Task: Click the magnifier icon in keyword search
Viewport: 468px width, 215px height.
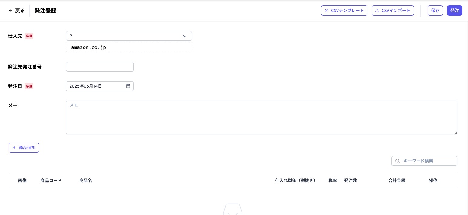Action: pyautogui.click(x=397, y=161)
